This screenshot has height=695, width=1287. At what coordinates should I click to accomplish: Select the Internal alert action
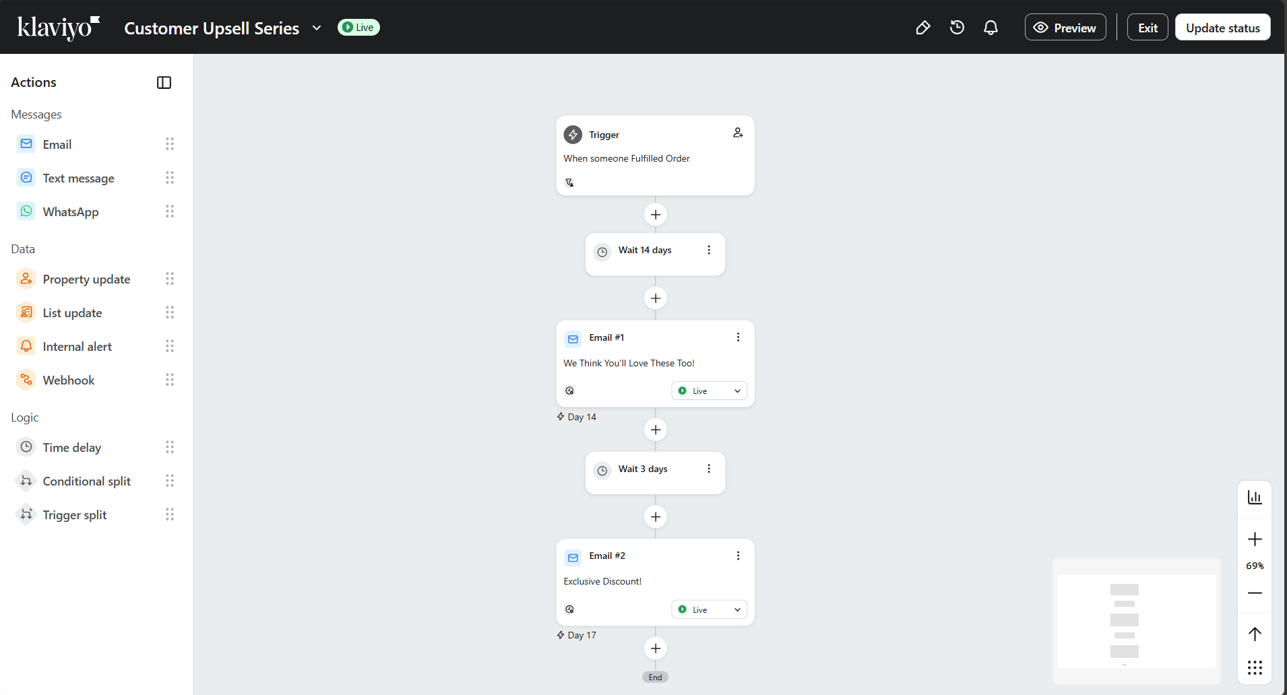click(x=77, y=345)
